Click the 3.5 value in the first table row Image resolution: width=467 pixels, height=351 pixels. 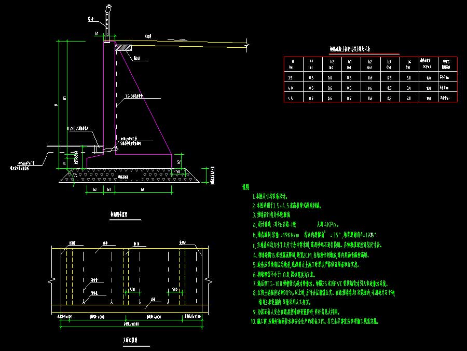pos(291,78)
